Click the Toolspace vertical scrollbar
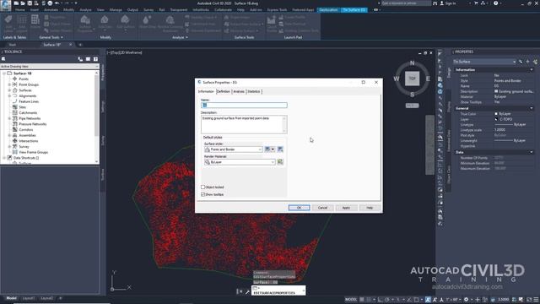Image resolution: width=540 pixels, height=304 pixels. [97, 117]
